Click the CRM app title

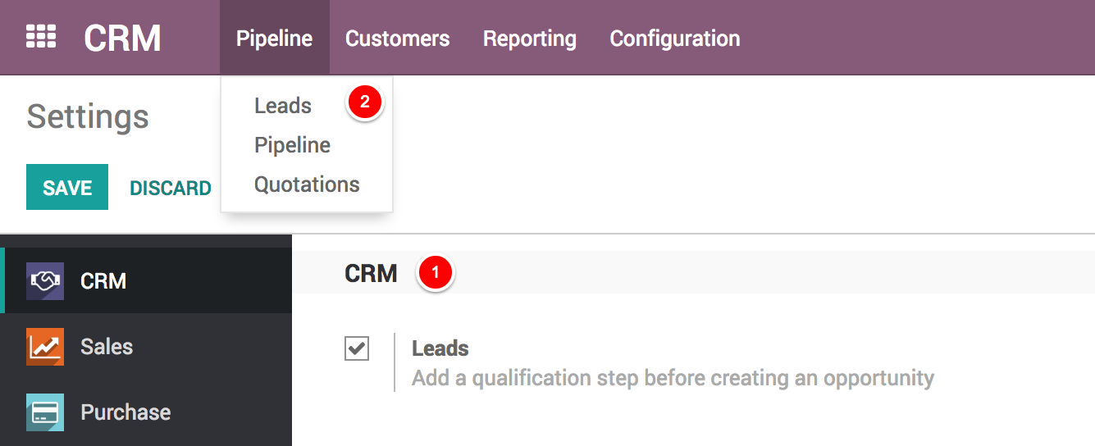click(122, 38)
